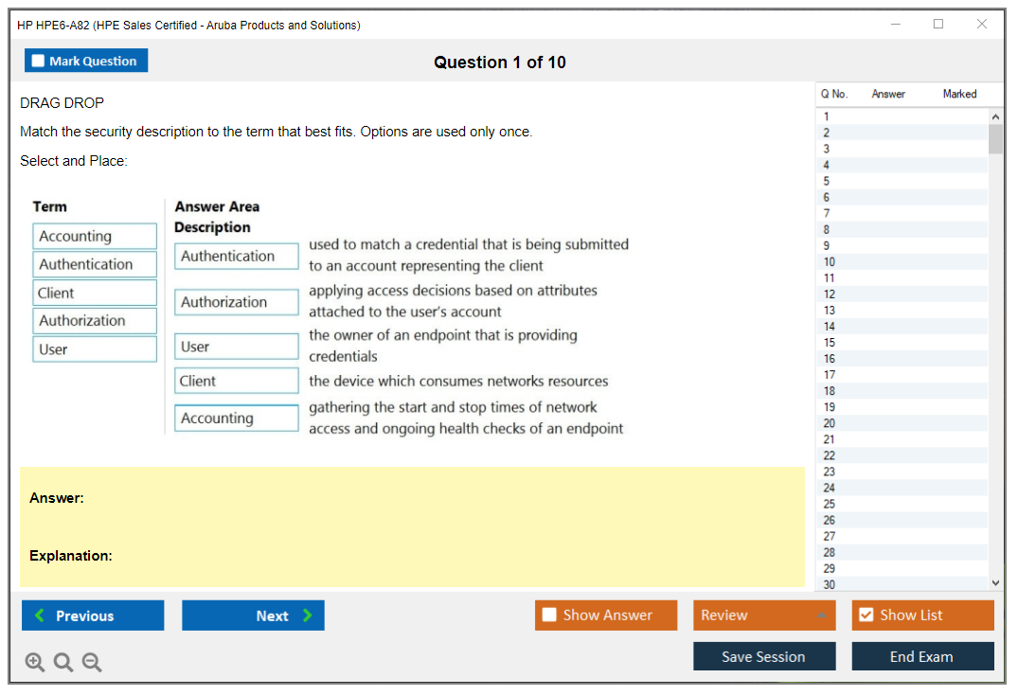Maximize the exam window
This screenshot has height=696, width=1018.
938,25
